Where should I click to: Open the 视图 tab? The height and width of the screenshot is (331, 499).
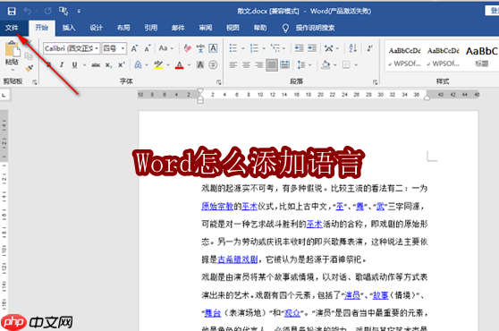233,28
